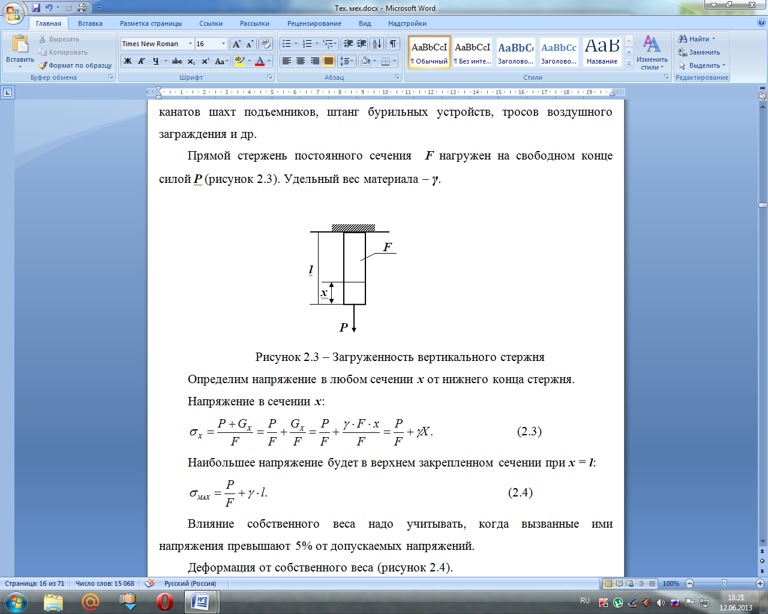
Task: Zoom out with the minus button
Action: pyautogui.click(x=689, y=583)
